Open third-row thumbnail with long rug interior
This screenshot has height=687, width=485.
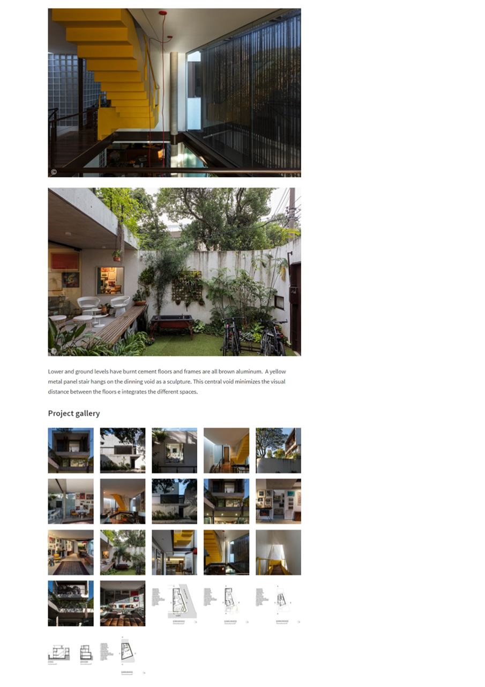point(71,552)
